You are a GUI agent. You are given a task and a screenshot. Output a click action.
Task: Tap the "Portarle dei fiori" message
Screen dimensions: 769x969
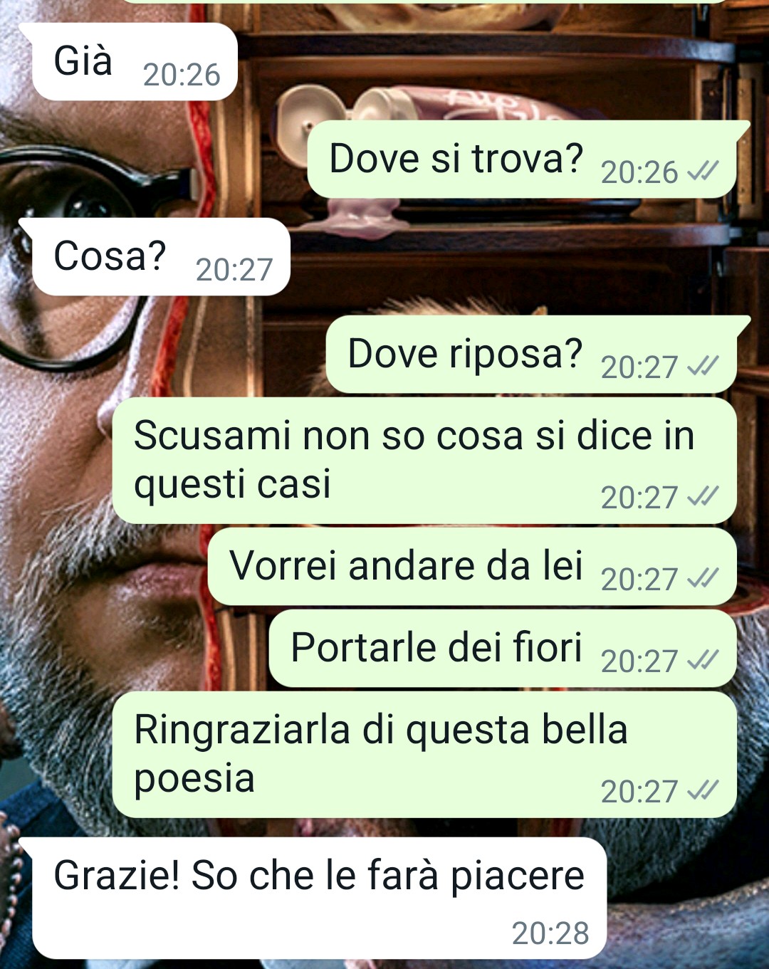[x=503, y=649]
